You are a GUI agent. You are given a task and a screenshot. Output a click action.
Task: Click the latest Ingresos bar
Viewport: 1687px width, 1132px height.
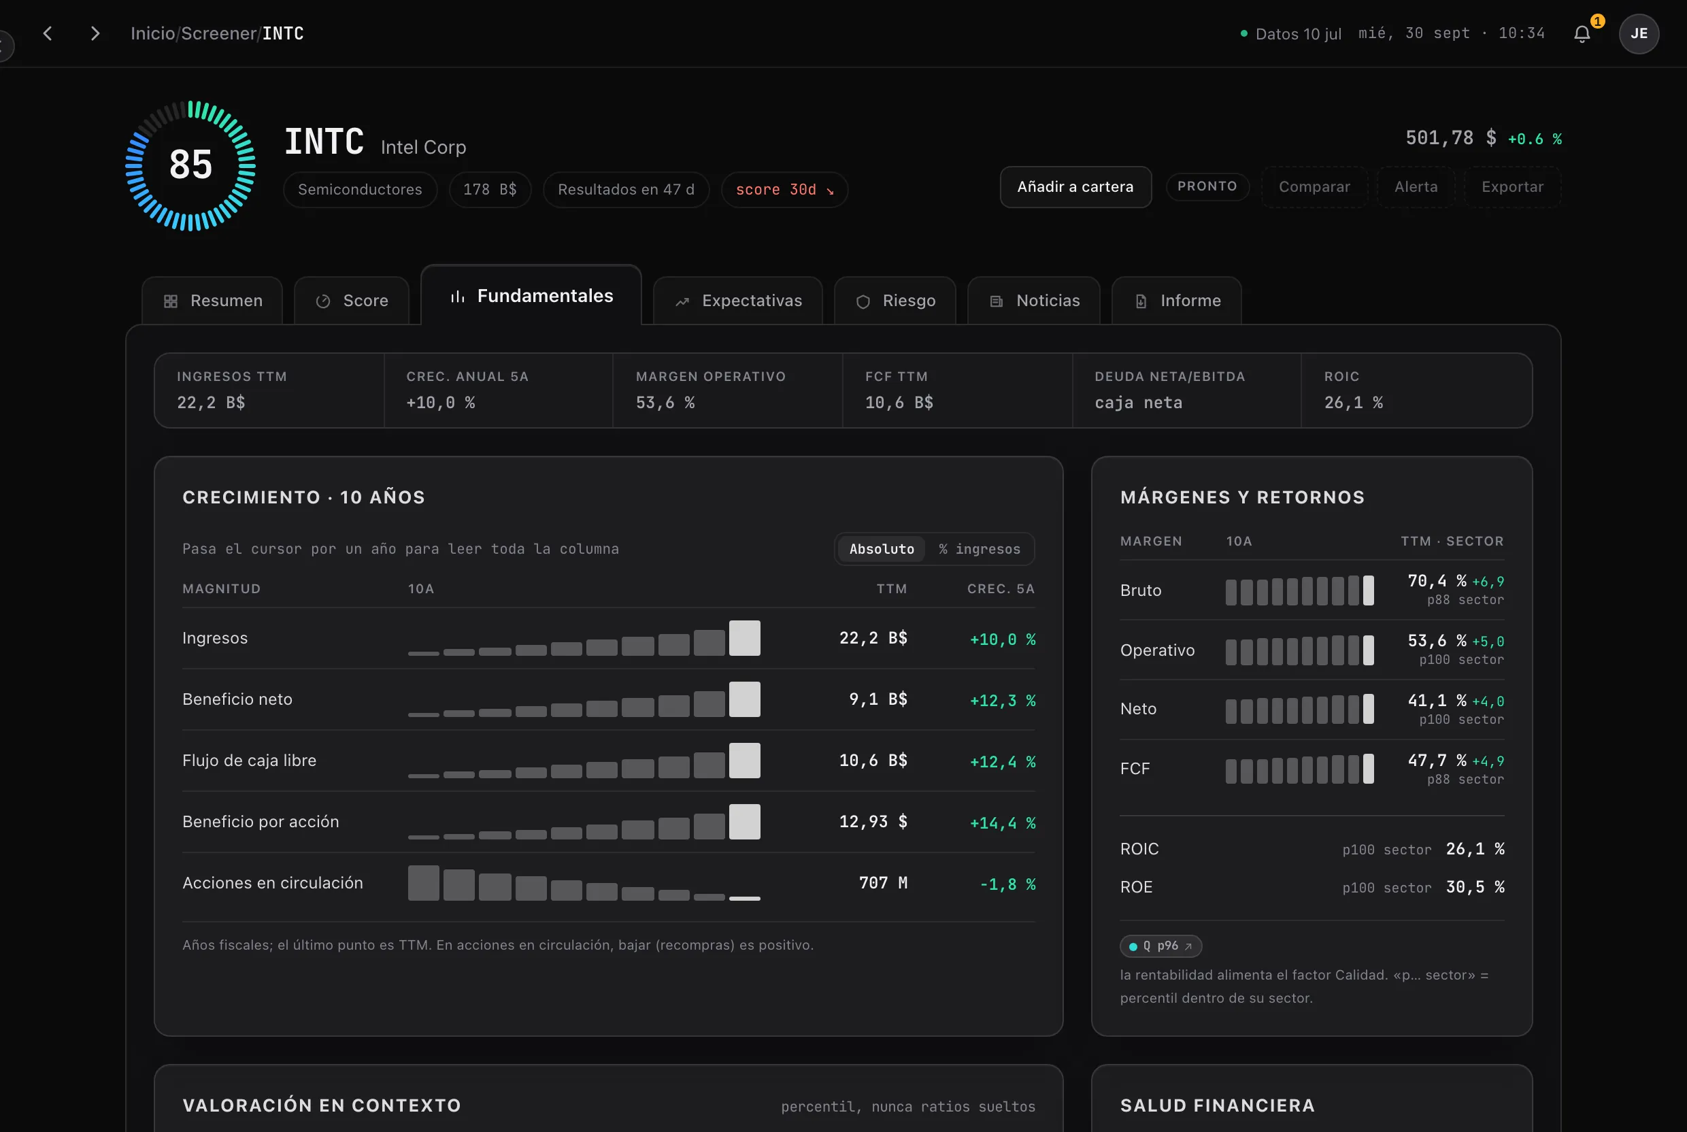pyautogui.click(x=744, y=638)
